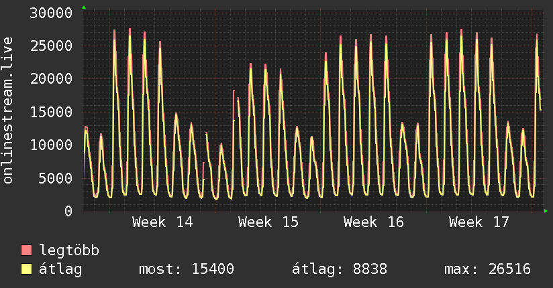Click the 10000 y-axis label

click(x=51, y=145)
